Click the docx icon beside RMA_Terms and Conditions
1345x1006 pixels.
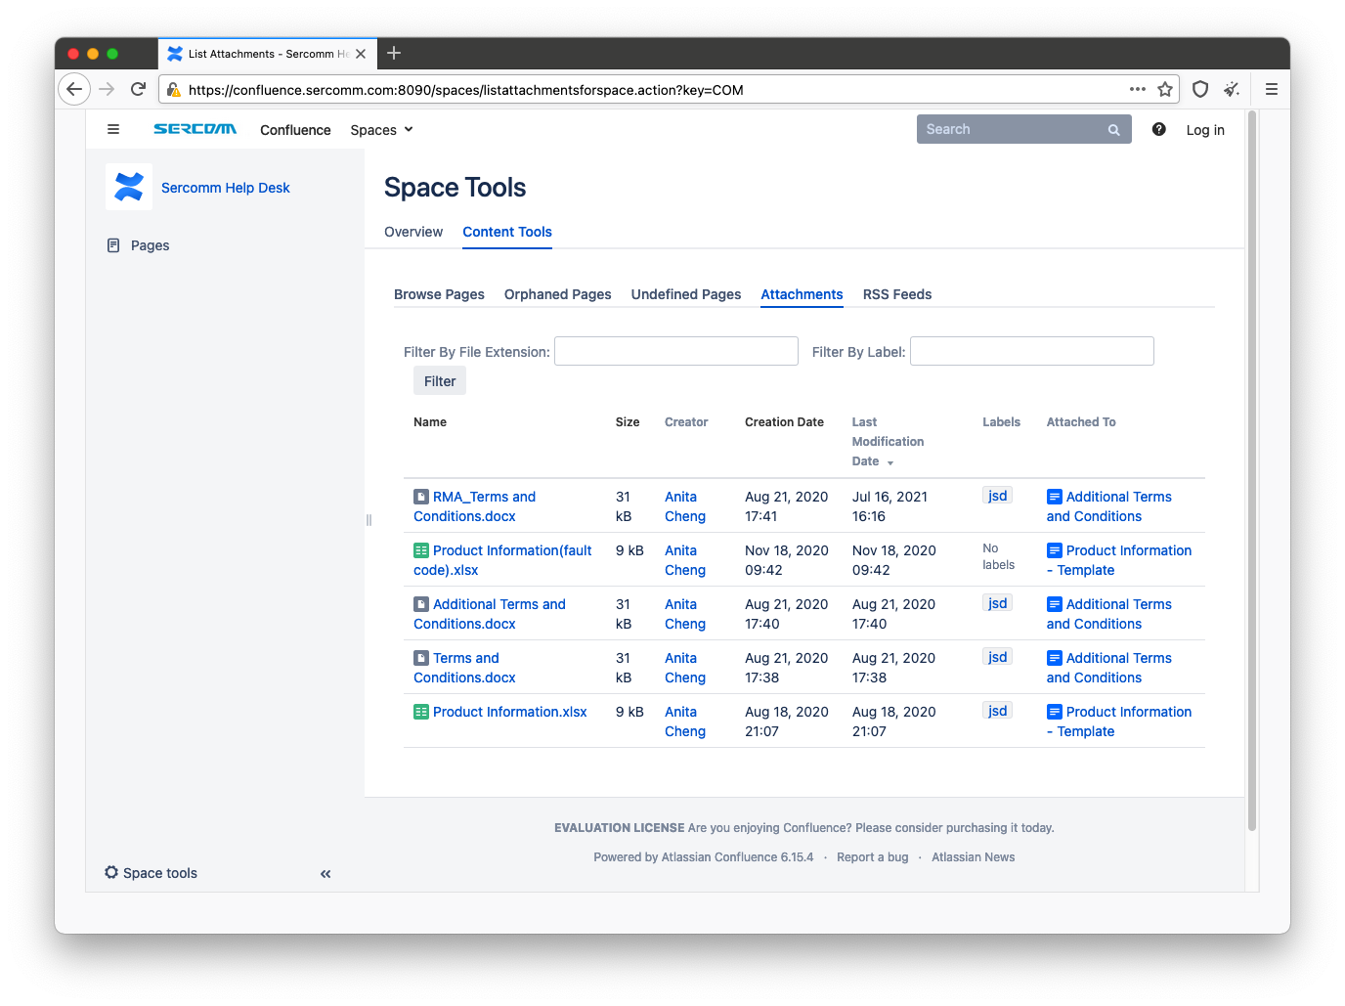pyautogui.click(x=421, y=497)
